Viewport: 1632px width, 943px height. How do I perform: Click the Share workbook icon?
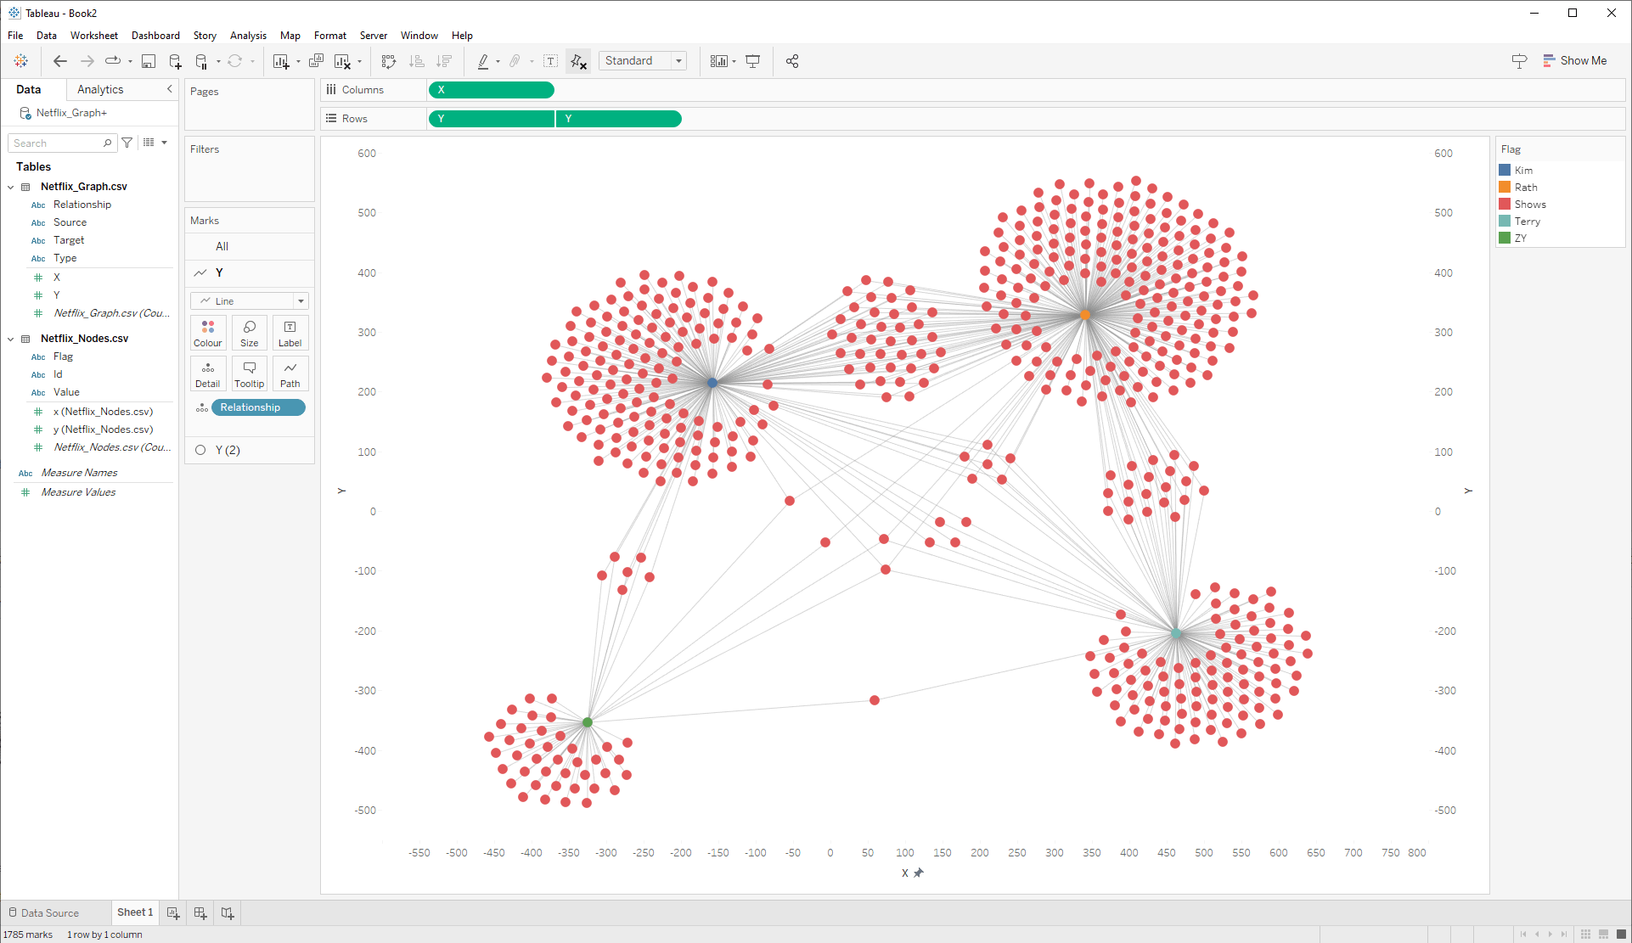[792, 61]
